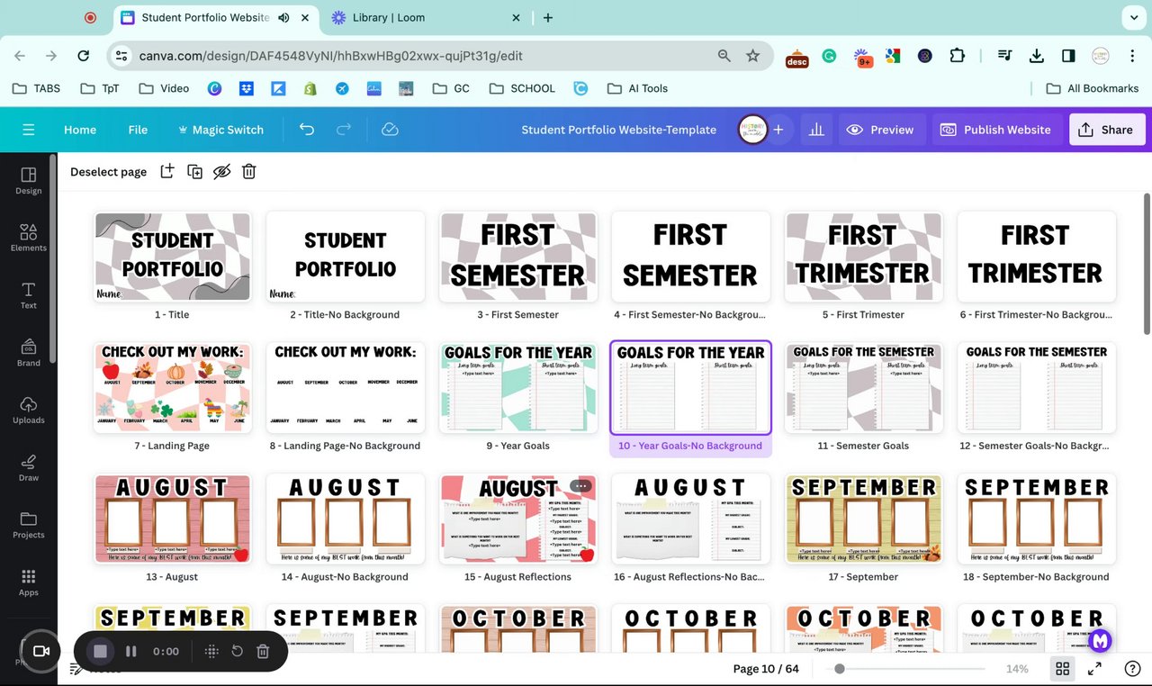Select the Draw tool
The height and width of the screenshot is (686, 1152).
click(x=29, y=467)
